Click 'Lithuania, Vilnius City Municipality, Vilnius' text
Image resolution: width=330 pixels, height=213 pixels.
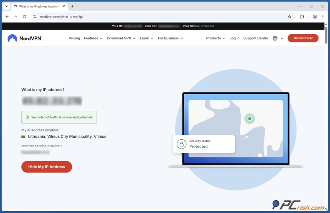[67, 136]
